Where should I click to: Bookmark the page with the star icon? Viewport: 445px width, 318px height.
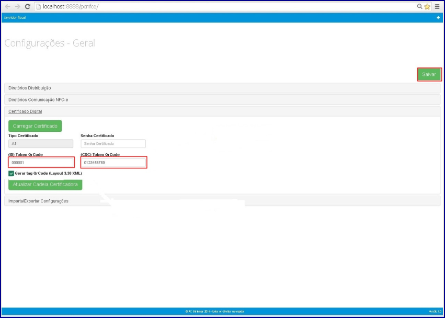coord(427,6)
